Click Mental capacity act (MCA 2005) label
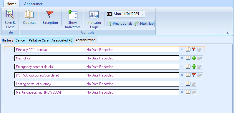234x113 pixels. coord(50,92)
